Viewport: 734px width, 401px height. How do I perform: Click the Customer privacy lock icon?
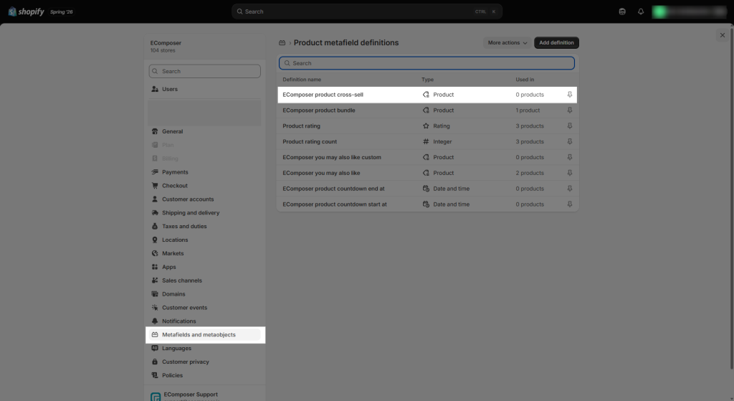[x=155, y=362]
